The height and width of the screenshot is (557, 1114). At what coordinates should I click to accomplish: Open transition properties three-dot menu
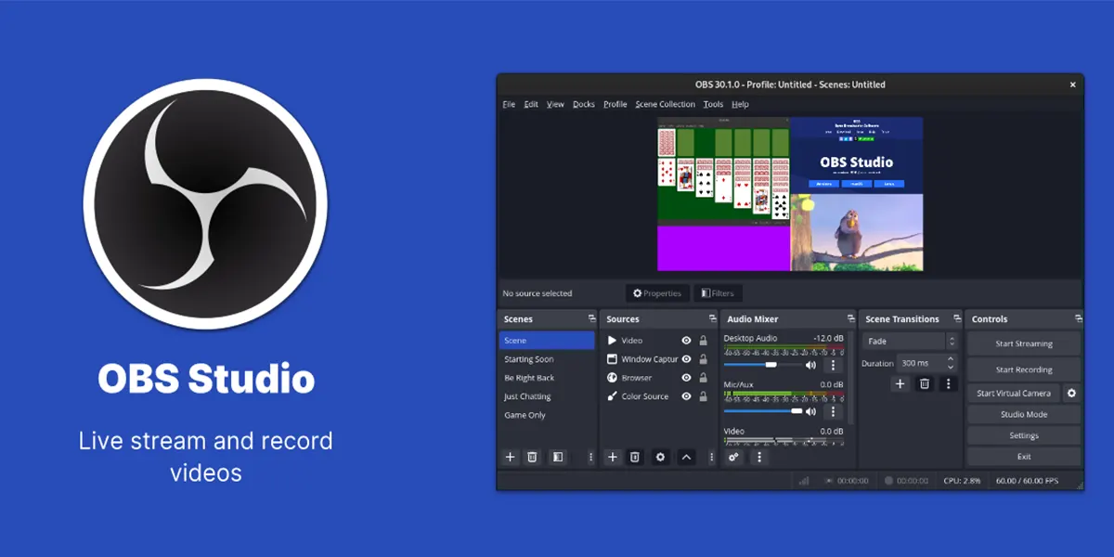(x=948, y=383)
